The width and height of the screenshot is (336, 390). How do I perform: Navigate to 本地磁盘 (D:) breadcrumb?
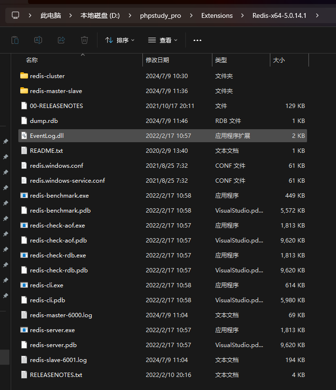(100, 15)
